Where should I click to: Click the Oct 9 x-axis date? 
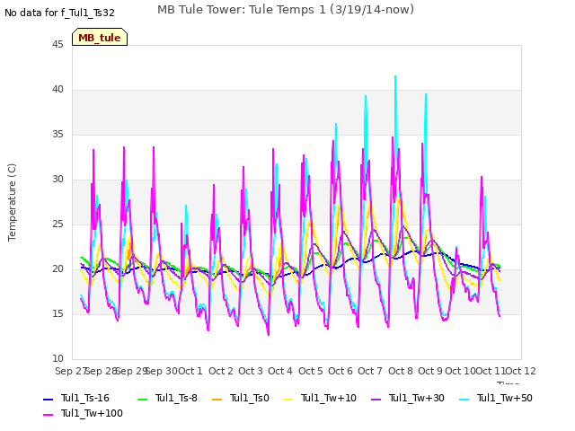coord(430,371)
